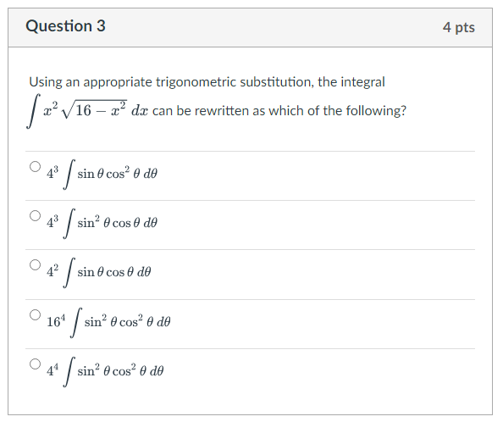The height and width of the screenshot is (422, 503).
Task: Click 'can be rewritten as which of the following?'
Action: [x=279, y=111]
